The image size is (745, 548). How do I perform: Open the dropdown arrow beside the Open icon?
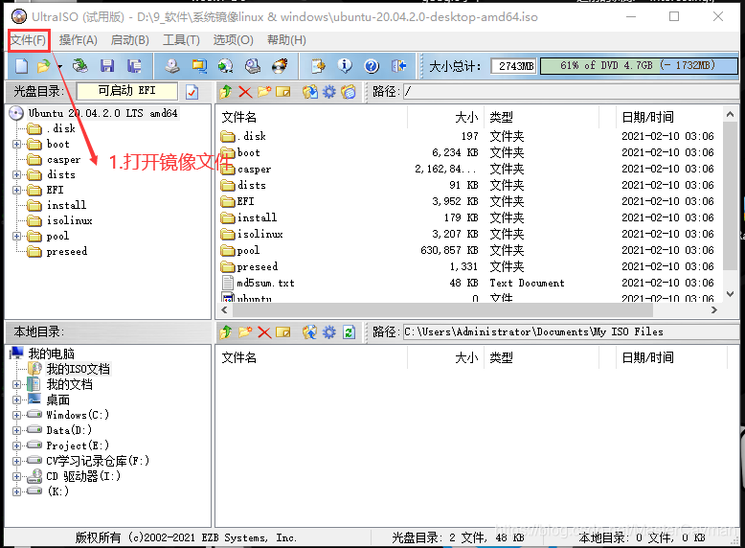(60, 66)
